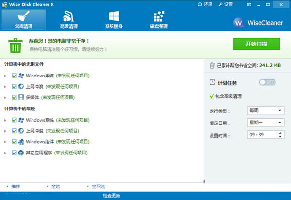
Task: Expand 上网冲浪 in 痕迹 section
Action: (5, 131)
